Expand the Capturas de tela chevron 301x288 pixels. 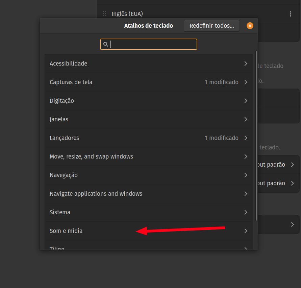(246, 82)
